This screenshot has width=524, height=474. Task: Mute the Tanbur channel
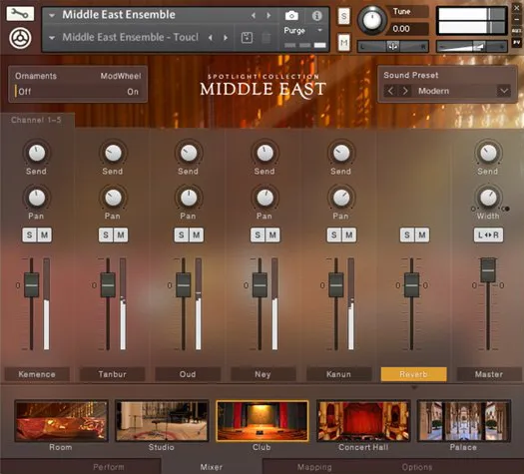[121, 235]
